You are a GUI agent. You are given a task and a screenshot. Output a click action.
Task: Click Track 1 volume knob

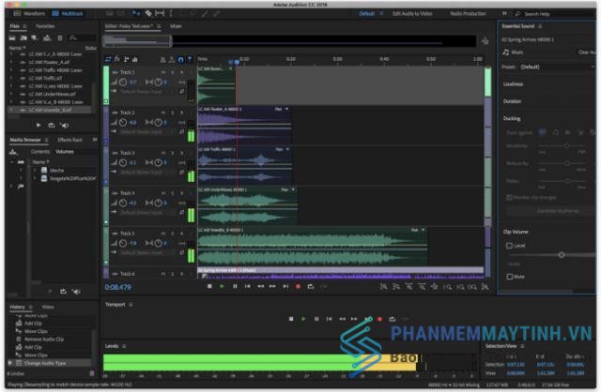point(123,82)
